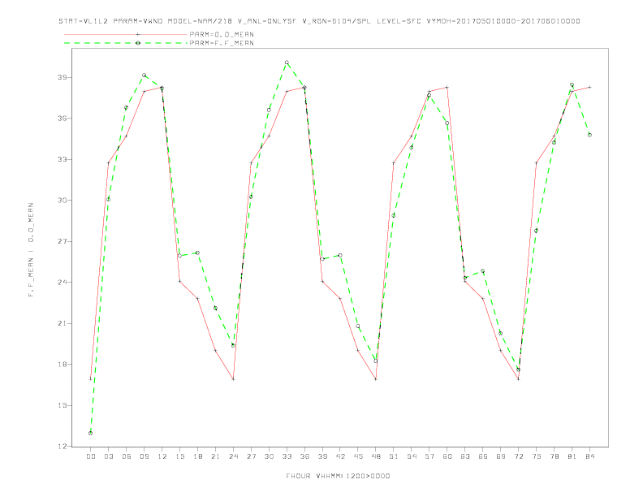643x497 pixels.
Task: Click the x-axis tick label 06
Action: coord(127,456)
